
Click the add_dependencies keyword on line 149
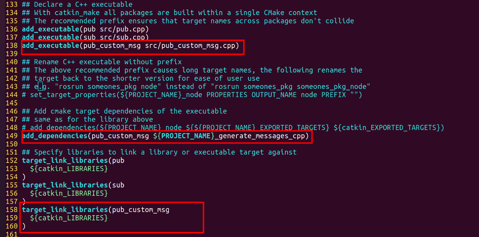(x=54, y=136)
